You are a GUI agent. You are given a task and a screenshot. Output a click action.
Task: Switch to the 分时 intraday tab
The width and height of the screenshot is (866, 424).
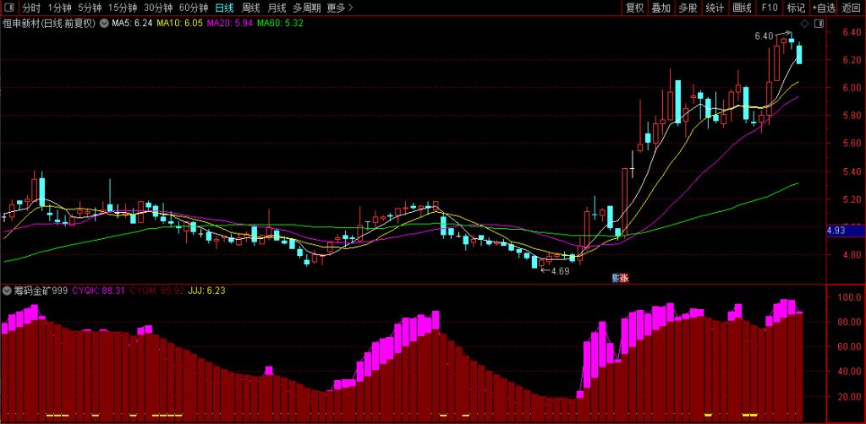point(31,8)
